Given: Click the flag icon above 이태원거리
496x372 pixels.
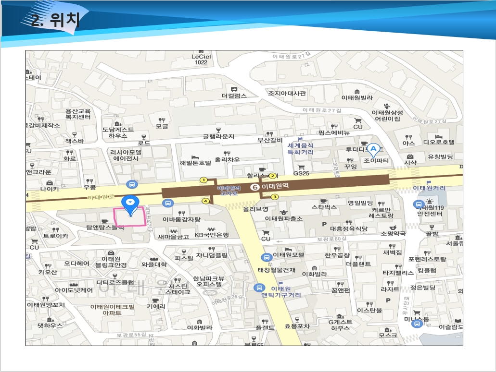Looking at the screenshot, I should [x=429, y=182].
